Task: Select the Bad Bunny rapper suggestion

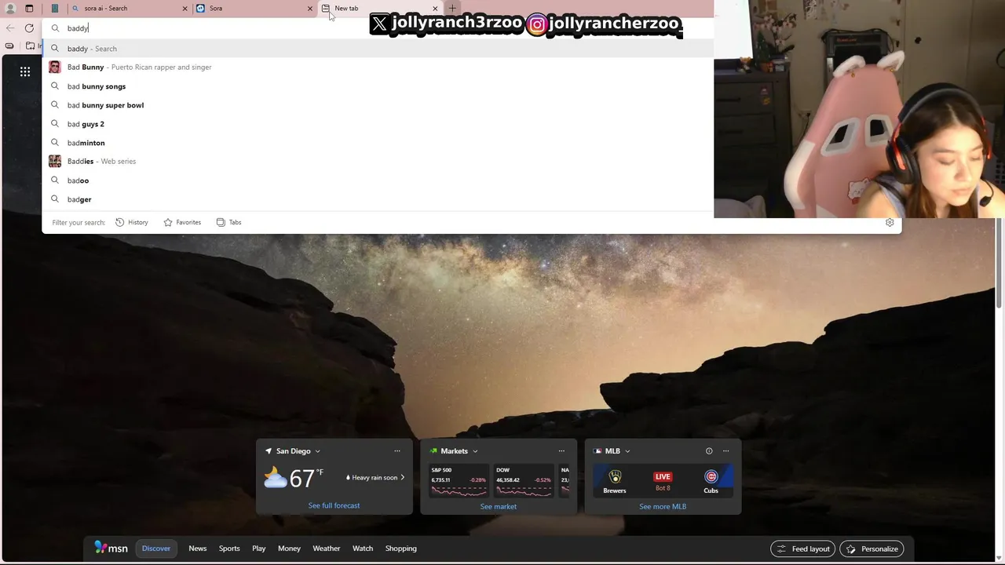Action: pos(378,67)
